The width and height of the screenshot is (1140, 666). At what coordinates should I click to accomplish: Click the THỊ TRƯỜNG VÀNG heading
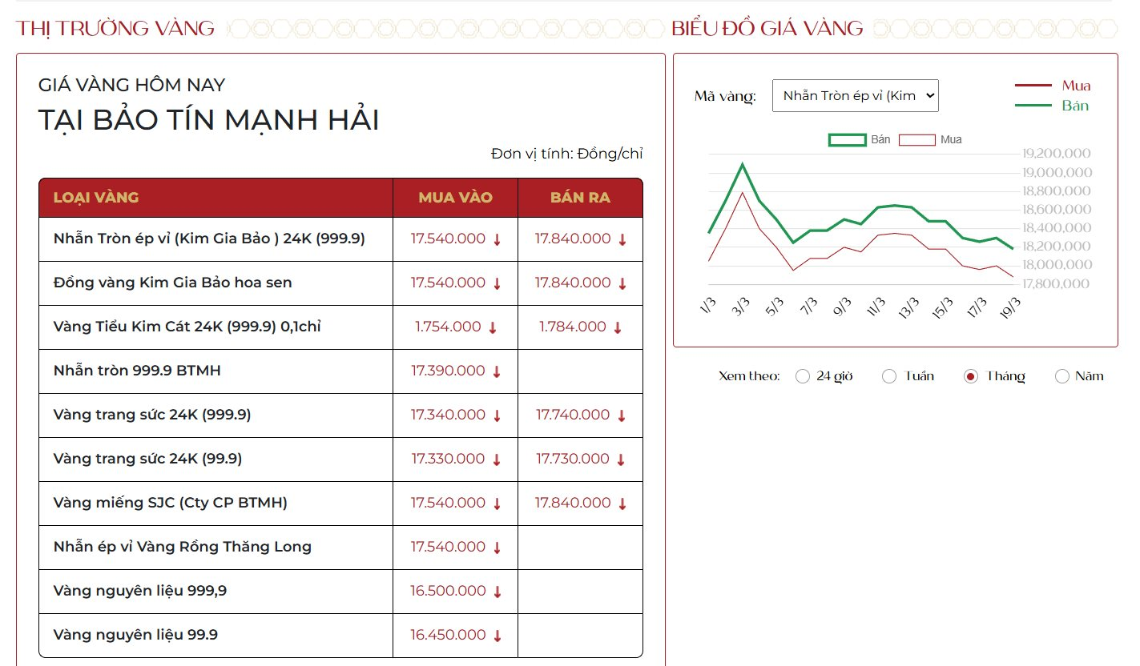(x=115, y=27)
